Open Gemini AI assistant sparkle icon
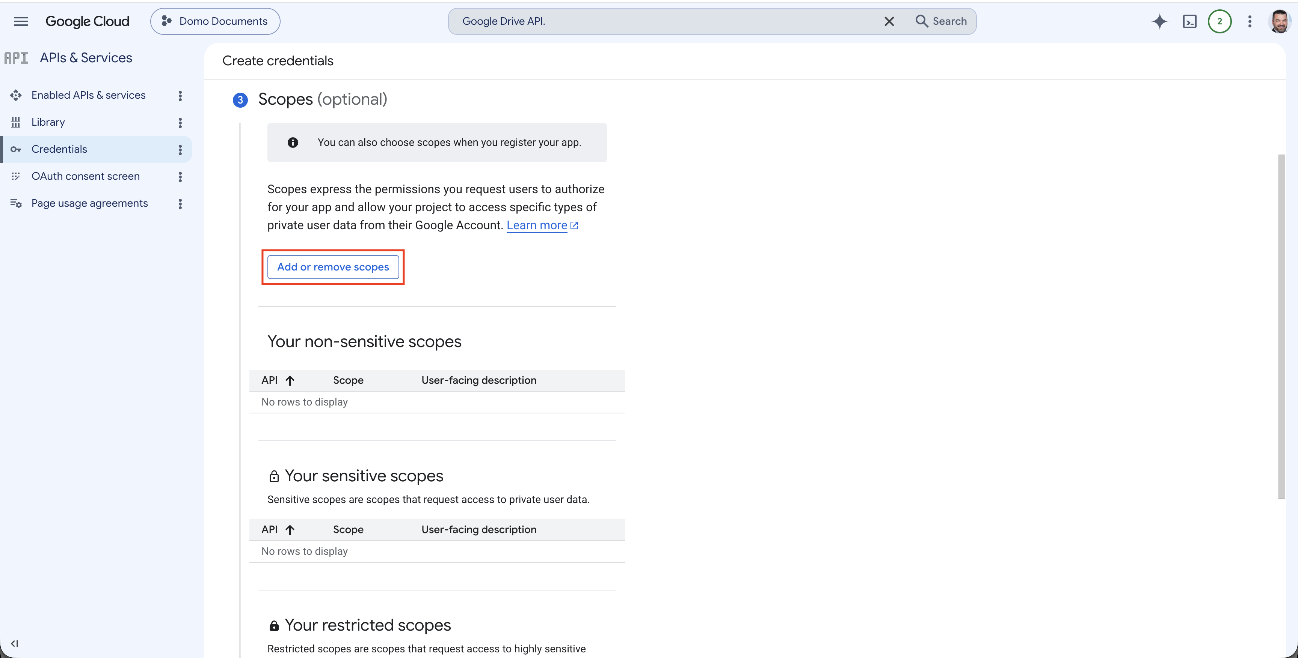Image resolution: width=1298 pixels, height=658 pixels. (x=1159, y=21)
